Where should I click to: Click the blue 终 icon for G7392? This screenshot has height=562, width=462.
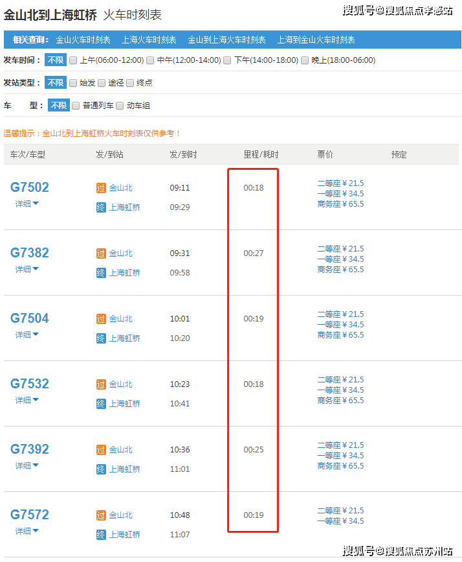point(100,469)
